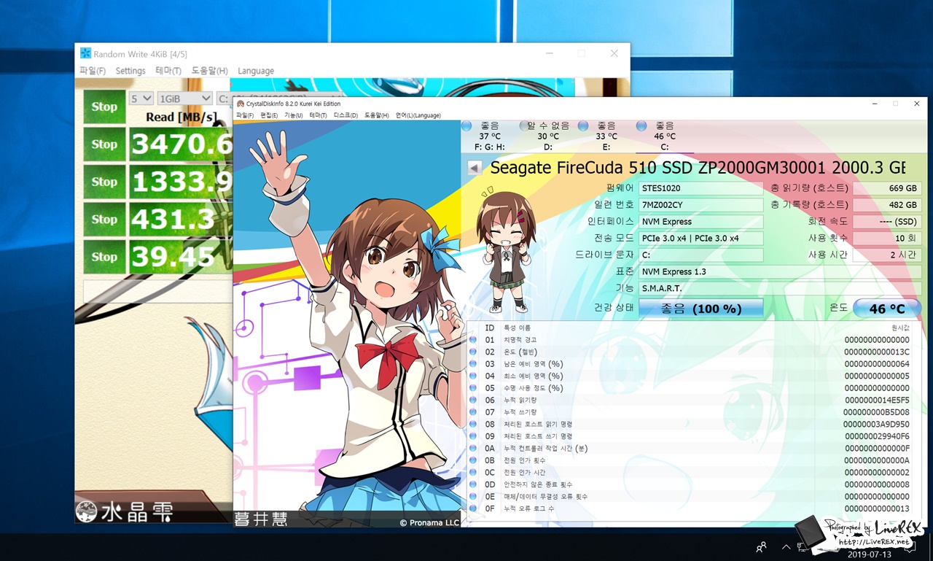Click the standard field NVM Express 1.3
Screen dimensions: 933x561
[x=780, y=272]
